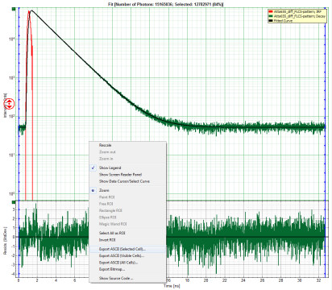Choose Export ASCII (All Cells)...
This screenshot has width=332, height=290.
click(x=127, y=263)
